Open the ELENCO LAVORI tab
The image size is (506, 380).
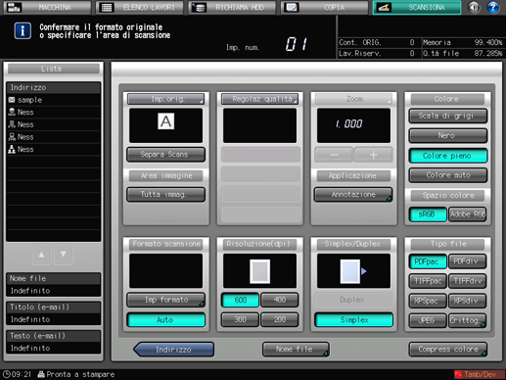click(139, 7)
